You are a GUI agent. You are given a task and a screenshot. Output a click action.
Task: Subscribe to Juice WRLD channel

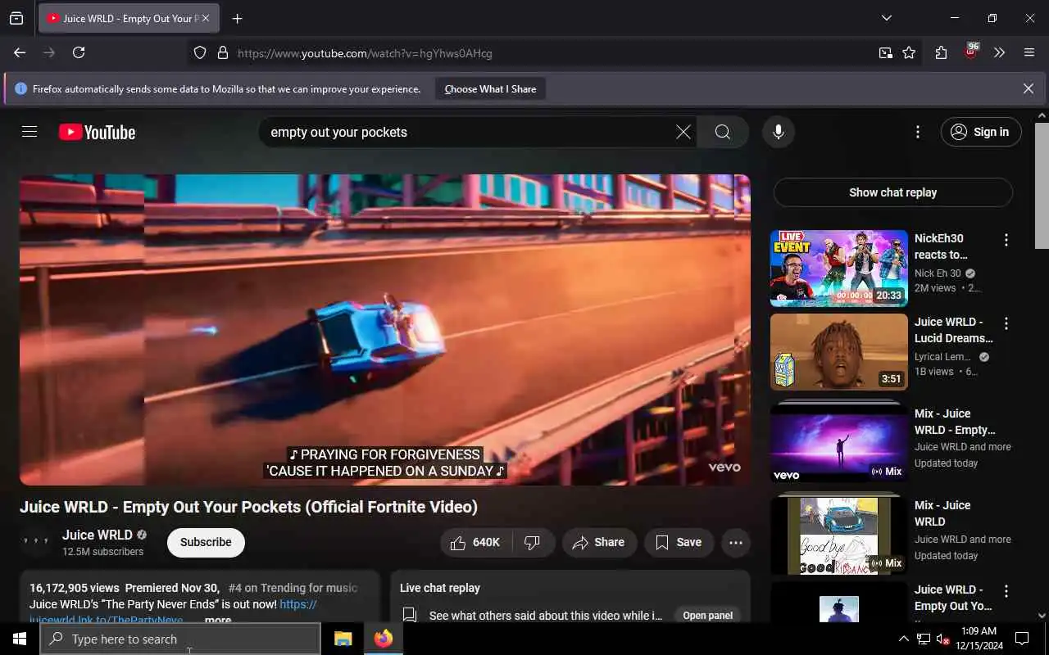[206, 542]
